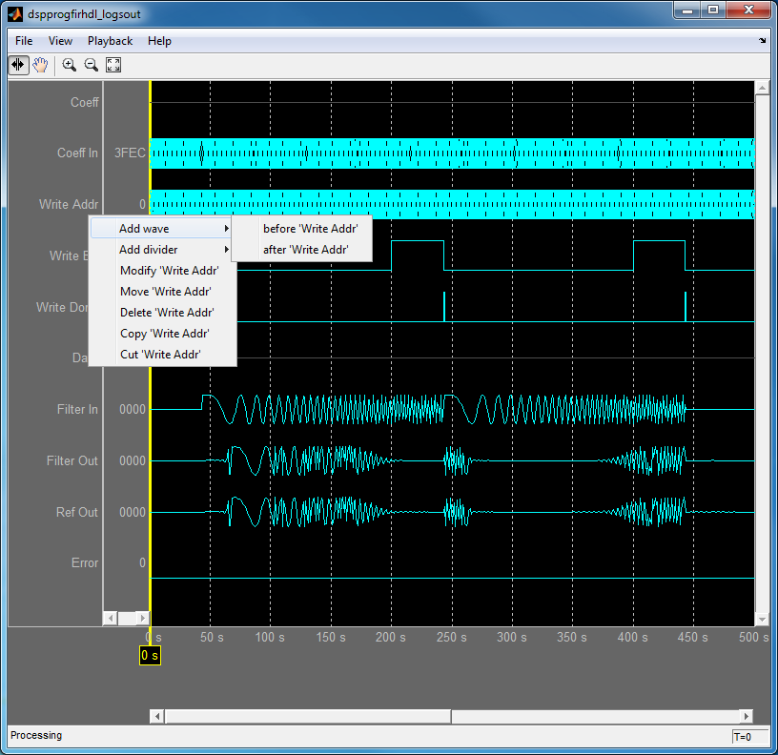Image resolution: width=778 pixels, height=755 pixels.
Task: Click the toolbar dock arrow at menu bar right
Action: (x=762, y=41)
